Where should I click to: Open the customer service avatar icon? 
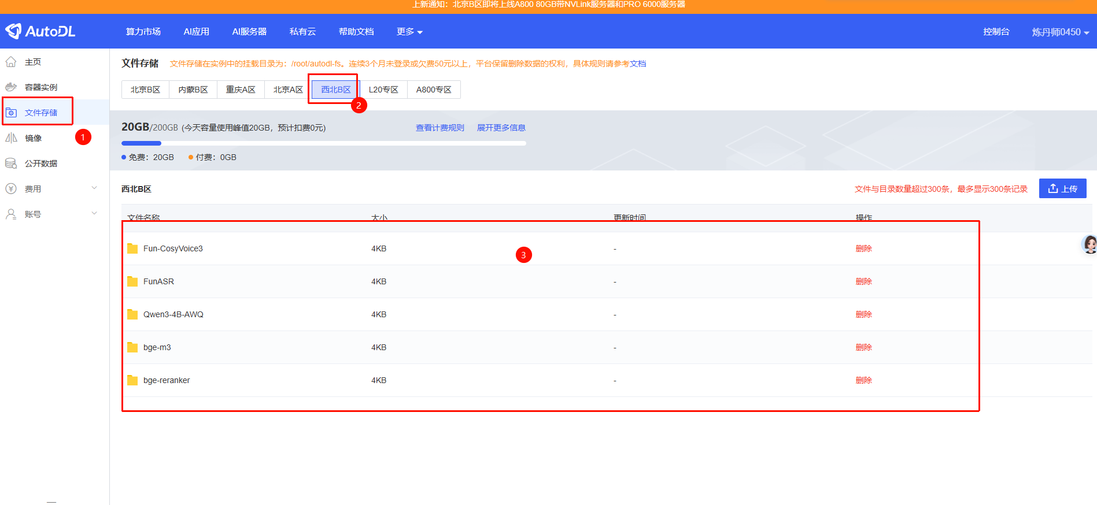point(1089,244)
